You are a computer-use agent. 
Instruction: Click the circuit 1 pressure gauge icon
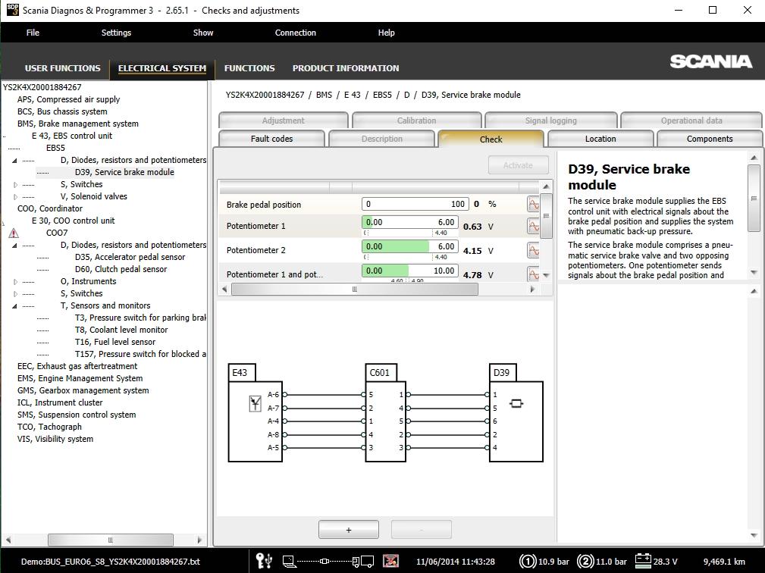pyautogui.click(x=528, y=562)
